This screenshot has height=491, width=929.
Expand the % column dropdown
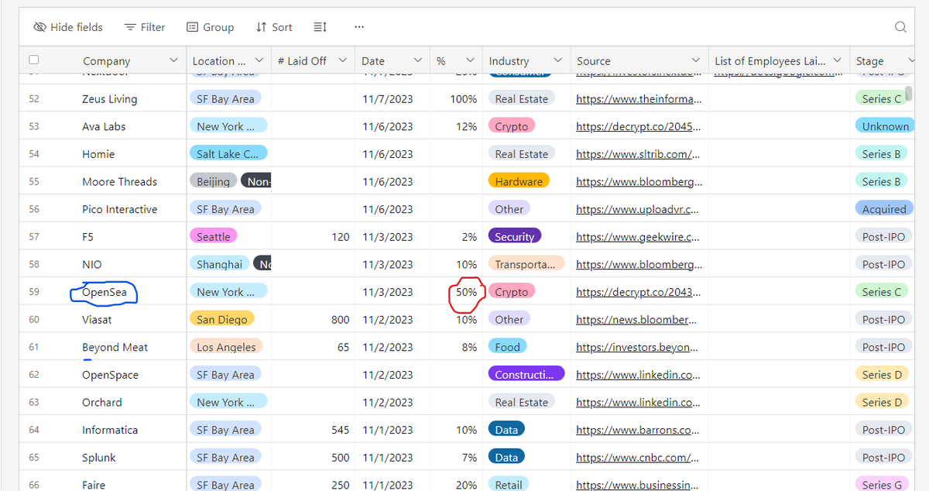pyautogui.click(x=470, y=60)
